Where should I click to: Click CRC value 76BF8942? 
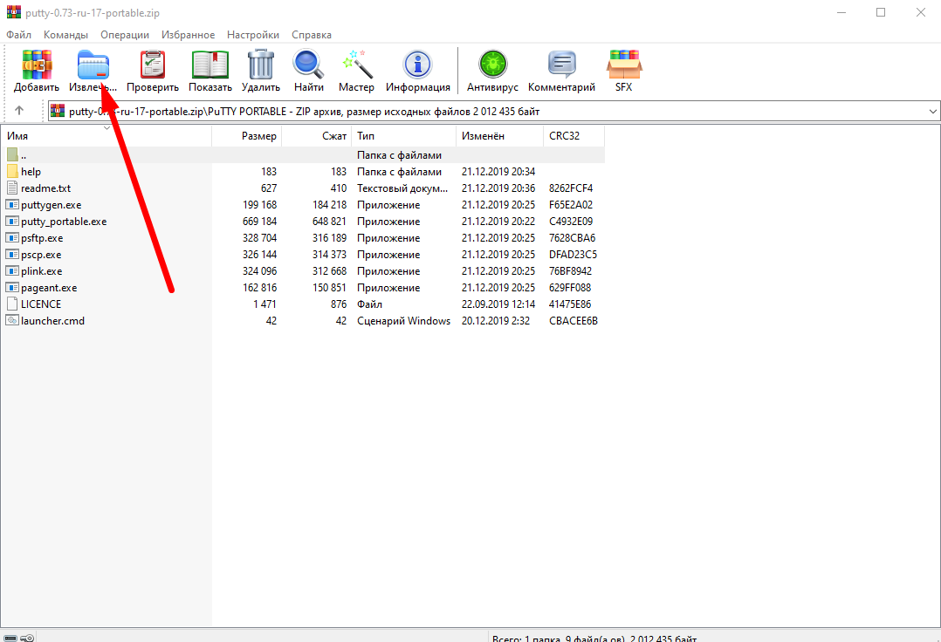(x=570, y=271)
